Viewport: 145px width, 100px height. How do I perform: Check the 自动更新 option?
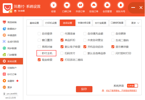pyautogui.click(x=113, y=34)
